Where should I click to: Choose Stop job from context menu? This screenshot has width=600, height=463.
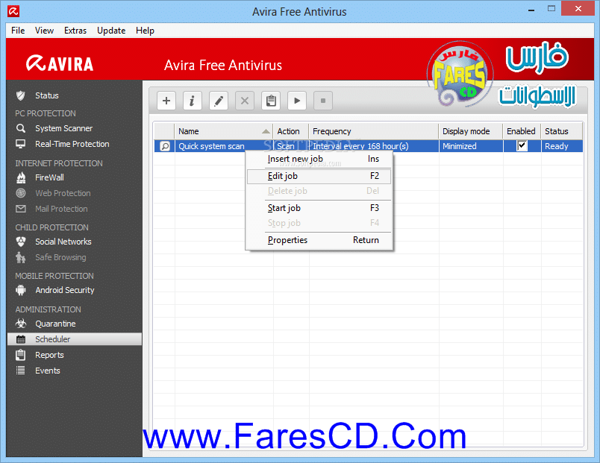(319, 223)
